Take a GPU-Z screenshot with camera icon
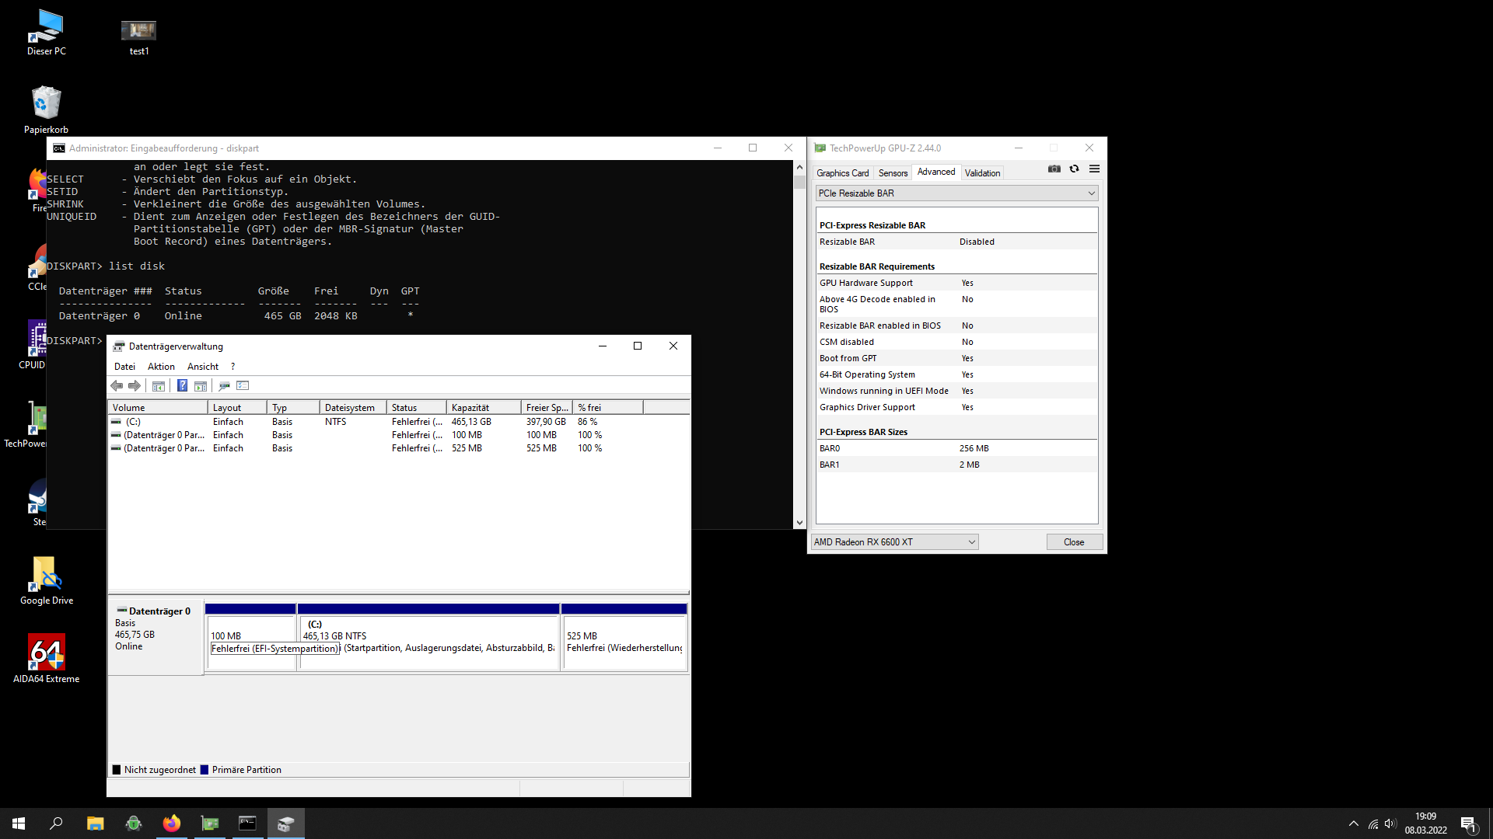1493x839 pixels. coord(1054,169)
